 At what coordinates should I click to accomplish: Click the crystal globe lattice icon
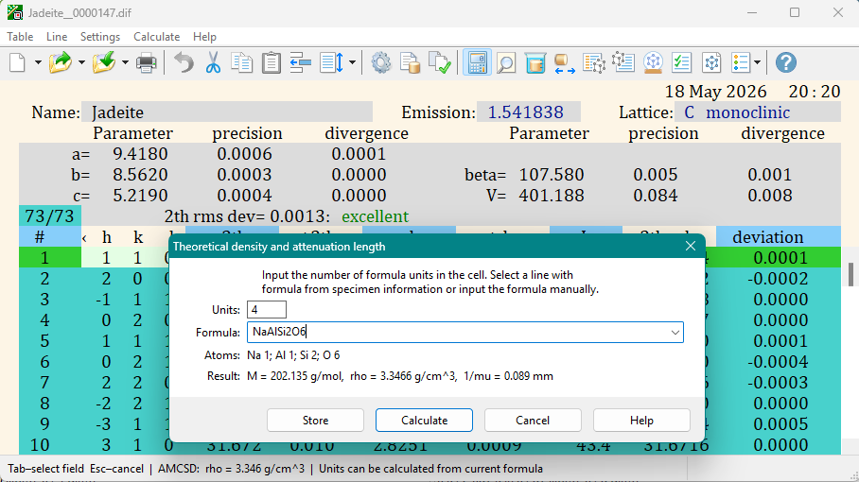(653, 63)
